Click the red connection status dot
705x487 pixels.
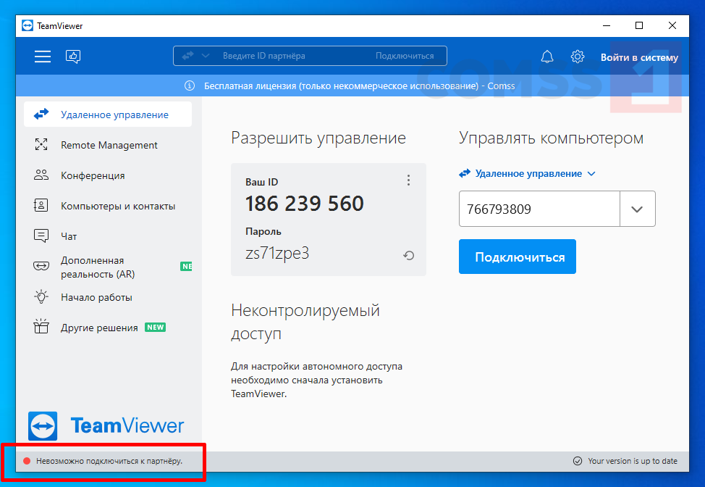coord(27,461)
